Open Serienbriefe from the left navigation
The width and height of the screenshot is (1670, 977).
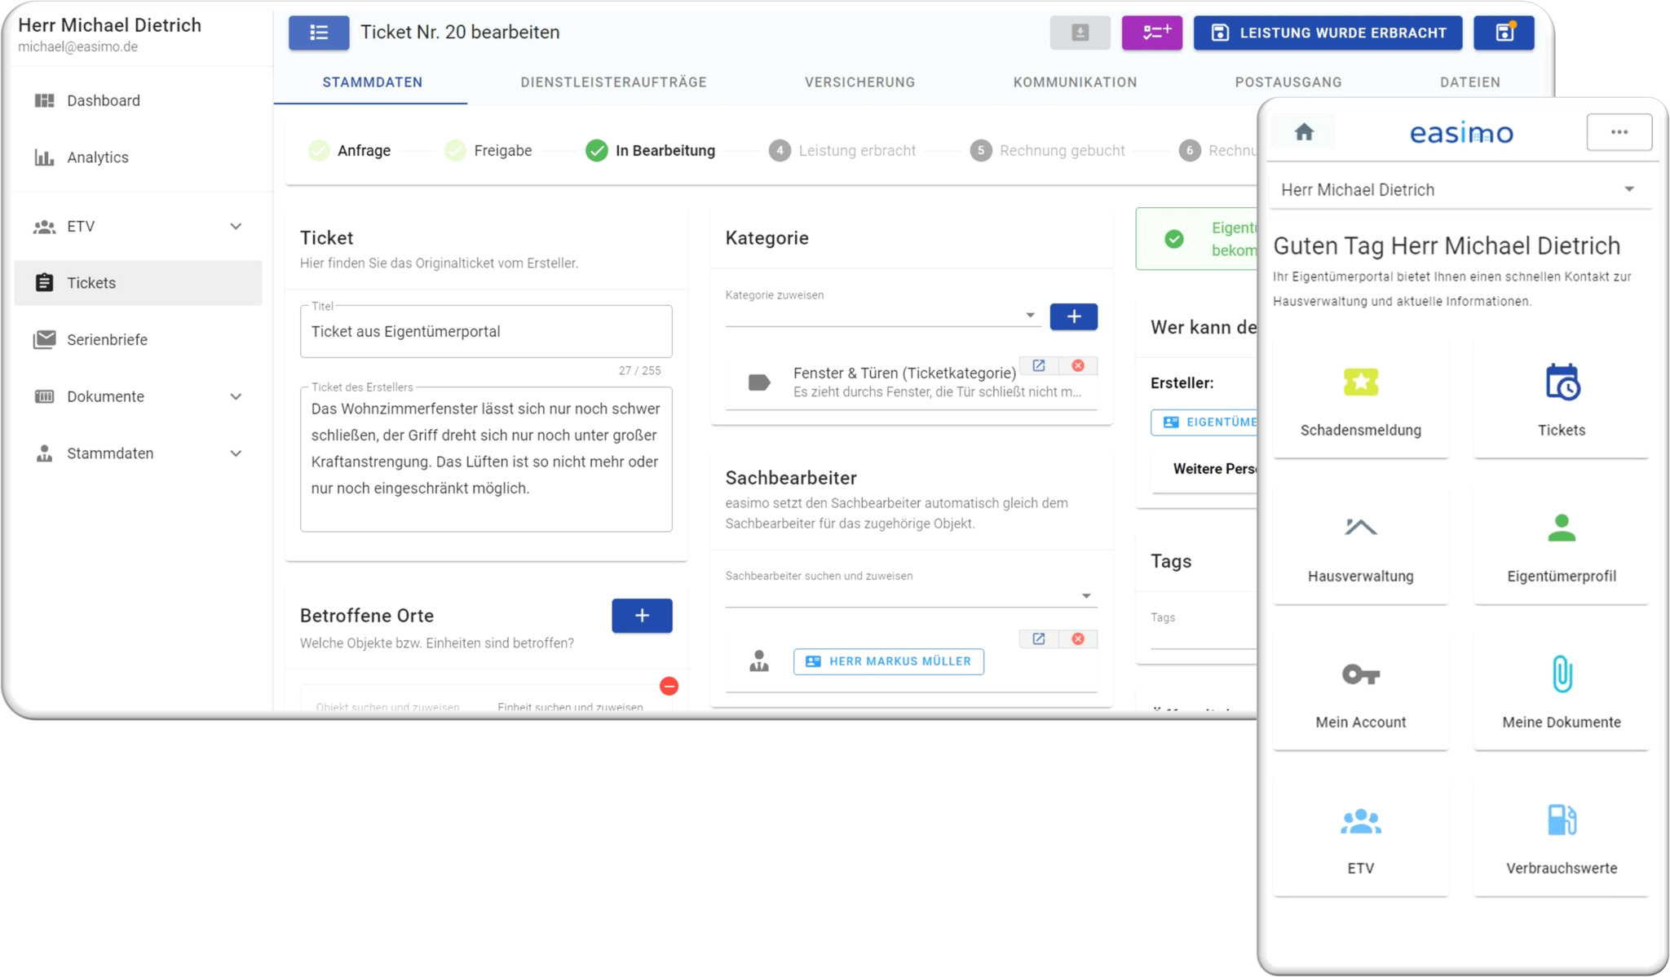click(107, 339)
